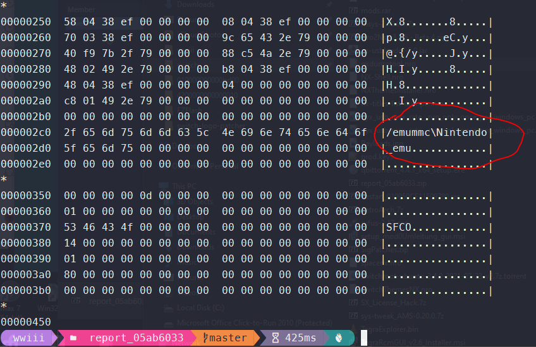The image size is (536, 347).
Task: Click the ASCII column |X.8.......8.....|
Action: 437,22
